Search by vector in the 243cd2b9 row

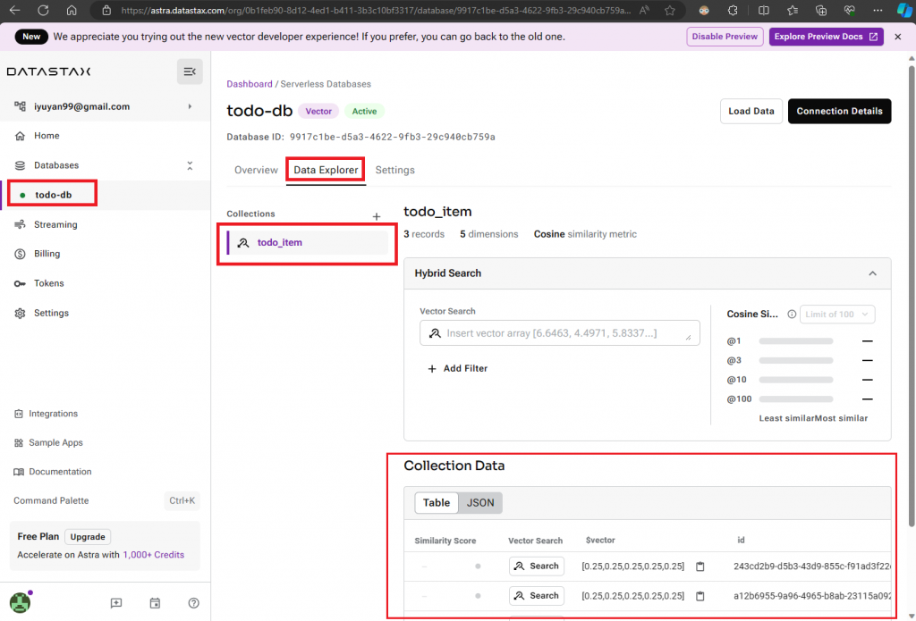537,566
